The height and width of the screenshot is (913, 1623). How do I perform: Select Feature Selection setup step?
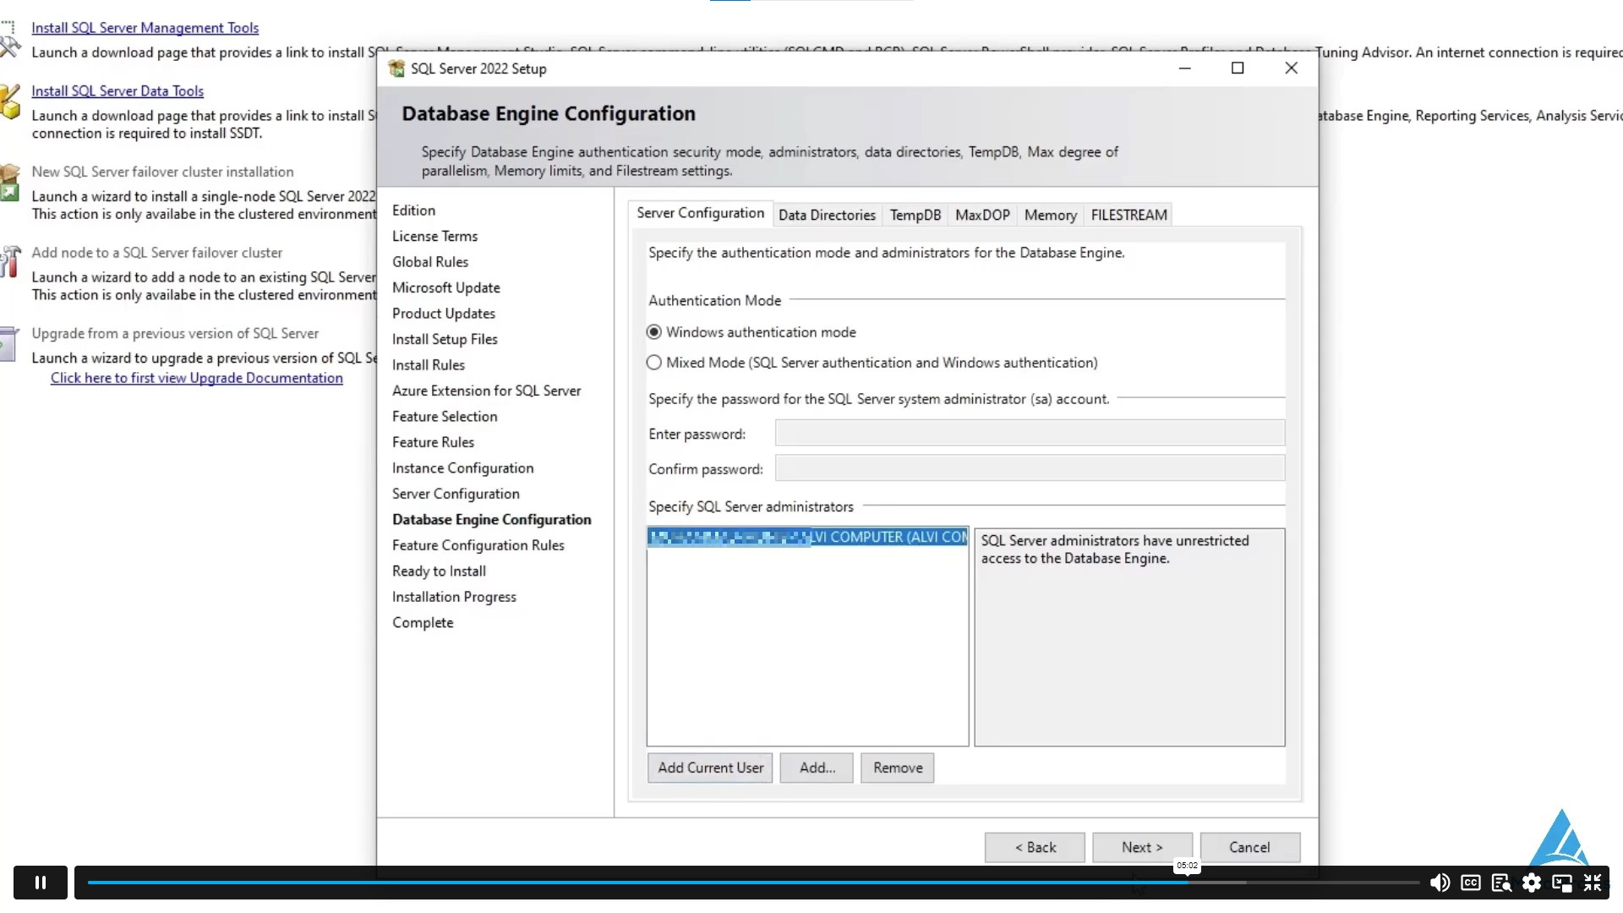[x=445, y=416]
